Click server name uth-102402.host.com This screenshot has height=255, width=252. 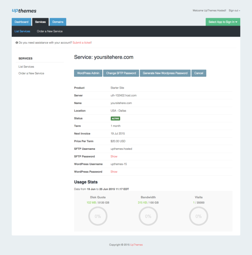[124, 95]
